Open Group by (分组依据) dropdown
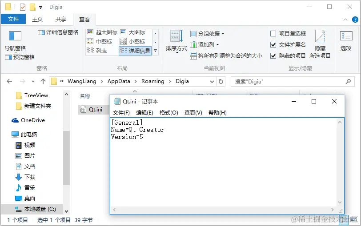The image size is (361, 226). 207,34
